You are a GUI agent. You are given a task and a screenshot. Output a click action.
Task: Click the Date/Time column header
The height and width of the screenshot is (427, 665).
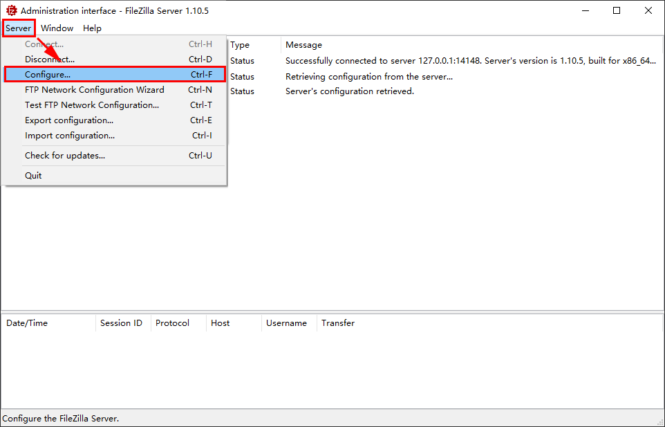point(48,323)
